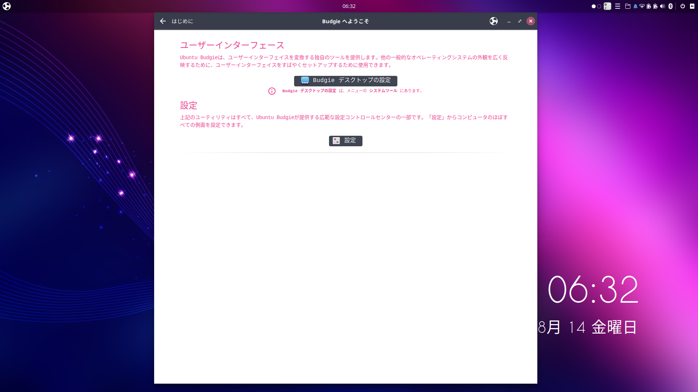
Task: Click the battery indicator in the panel
Action: coord(649,6)
